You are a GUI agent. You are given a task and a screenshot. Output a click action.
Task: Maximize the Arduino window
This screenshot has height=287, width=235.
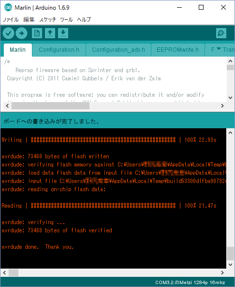pos(201,7)
